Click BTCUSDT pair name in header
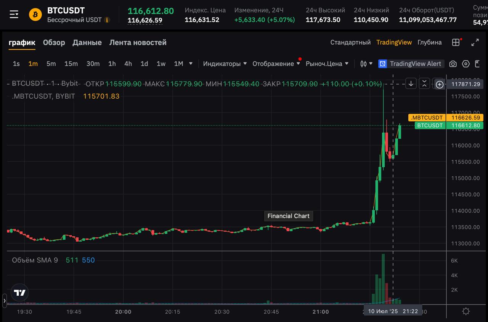The image size is (488, 322). click(66, 10)
